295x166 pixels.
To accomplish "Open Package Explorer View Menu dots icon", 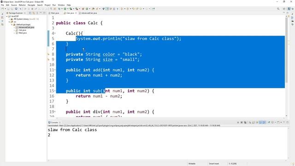I will [37, 13].
